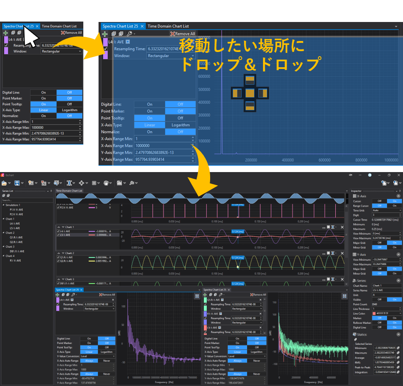Screen dimensions: 403x386
Task: Click the open file folder icon
Action: coord(4,183)
